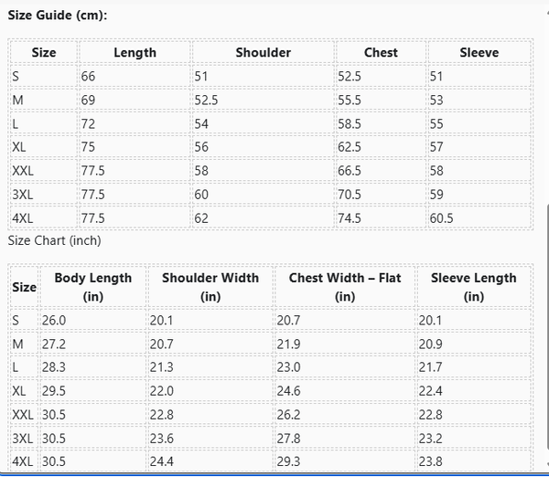Select the Length column header
Image resolution: width=549 pixels, height=477 pixels.
(x=135, y=53)
